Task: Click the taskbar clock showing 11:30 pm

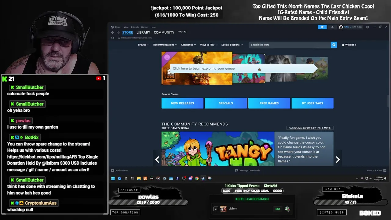Action: tap(378, 178)
